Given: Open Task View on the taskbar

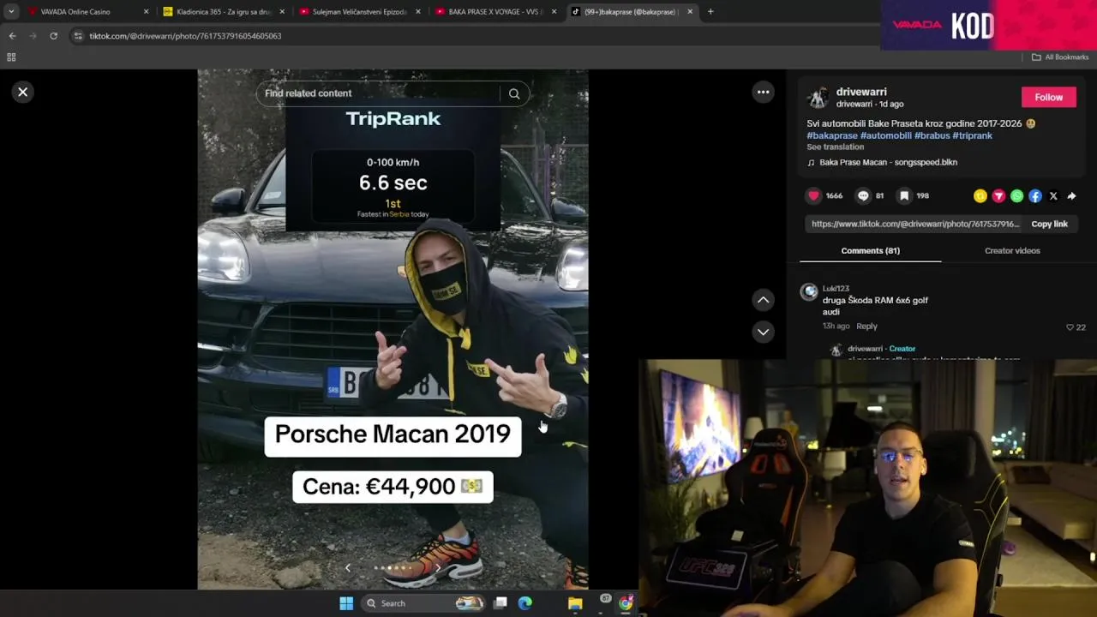Looking at the screenshot, I should coord(501,603).
